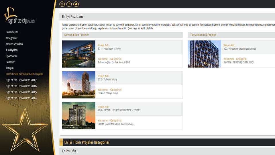Click text 571 - Nidapark İstinye
The image size is (275, 155).
[109, 49]
